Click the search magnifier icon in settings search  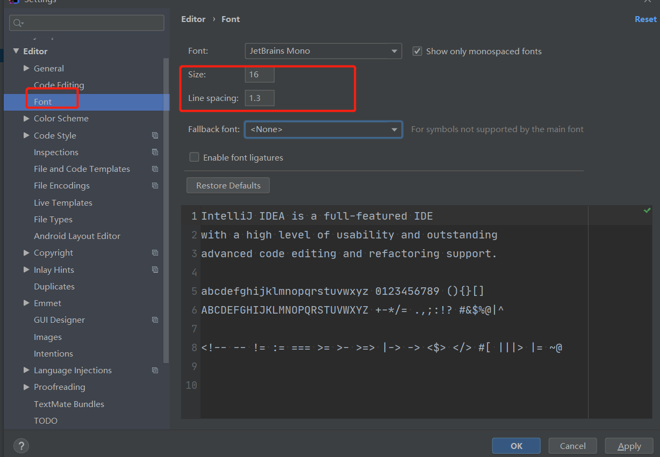tap(18, 23)
